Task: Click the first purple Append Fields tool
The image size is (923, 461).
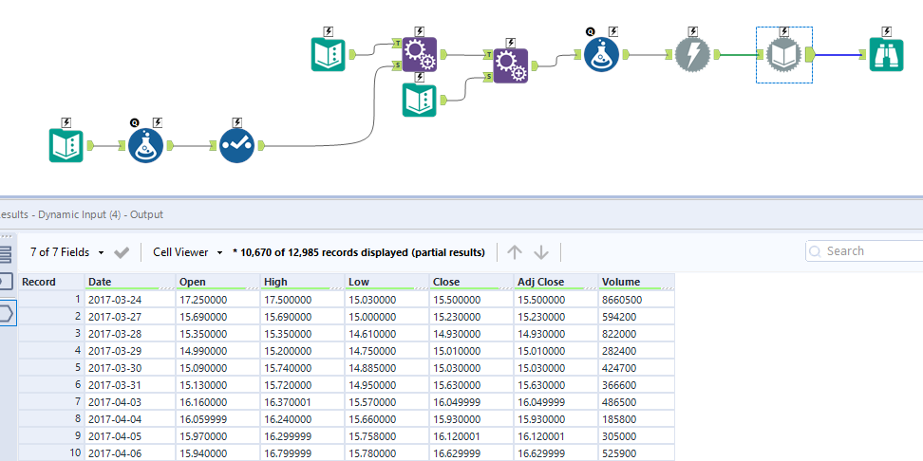Action: [419, 55]
